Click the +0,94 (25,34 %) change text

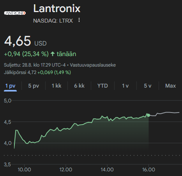(x=26, y=54)
